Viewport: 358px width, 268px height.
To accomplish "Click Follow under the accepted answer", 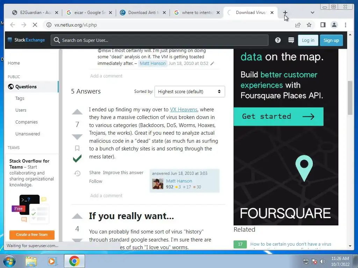I will pyautogui.click(x=96, y=181).
